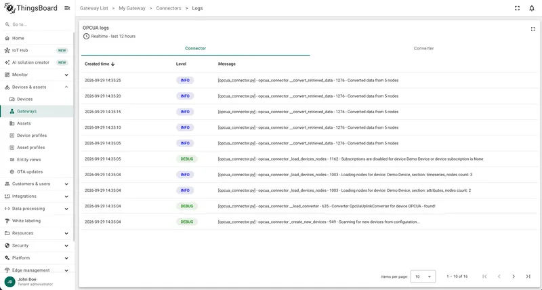This screenshot has height=290, width=542.
Task: Open Entity views sidebar entry
Action: coord(37,160)
